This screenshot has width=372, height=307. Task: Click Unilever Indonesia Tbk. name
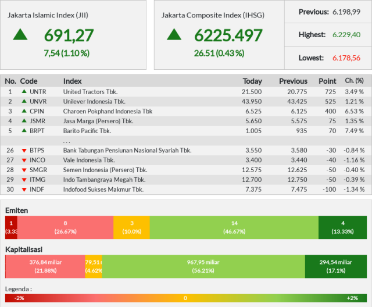click(94, 101)
